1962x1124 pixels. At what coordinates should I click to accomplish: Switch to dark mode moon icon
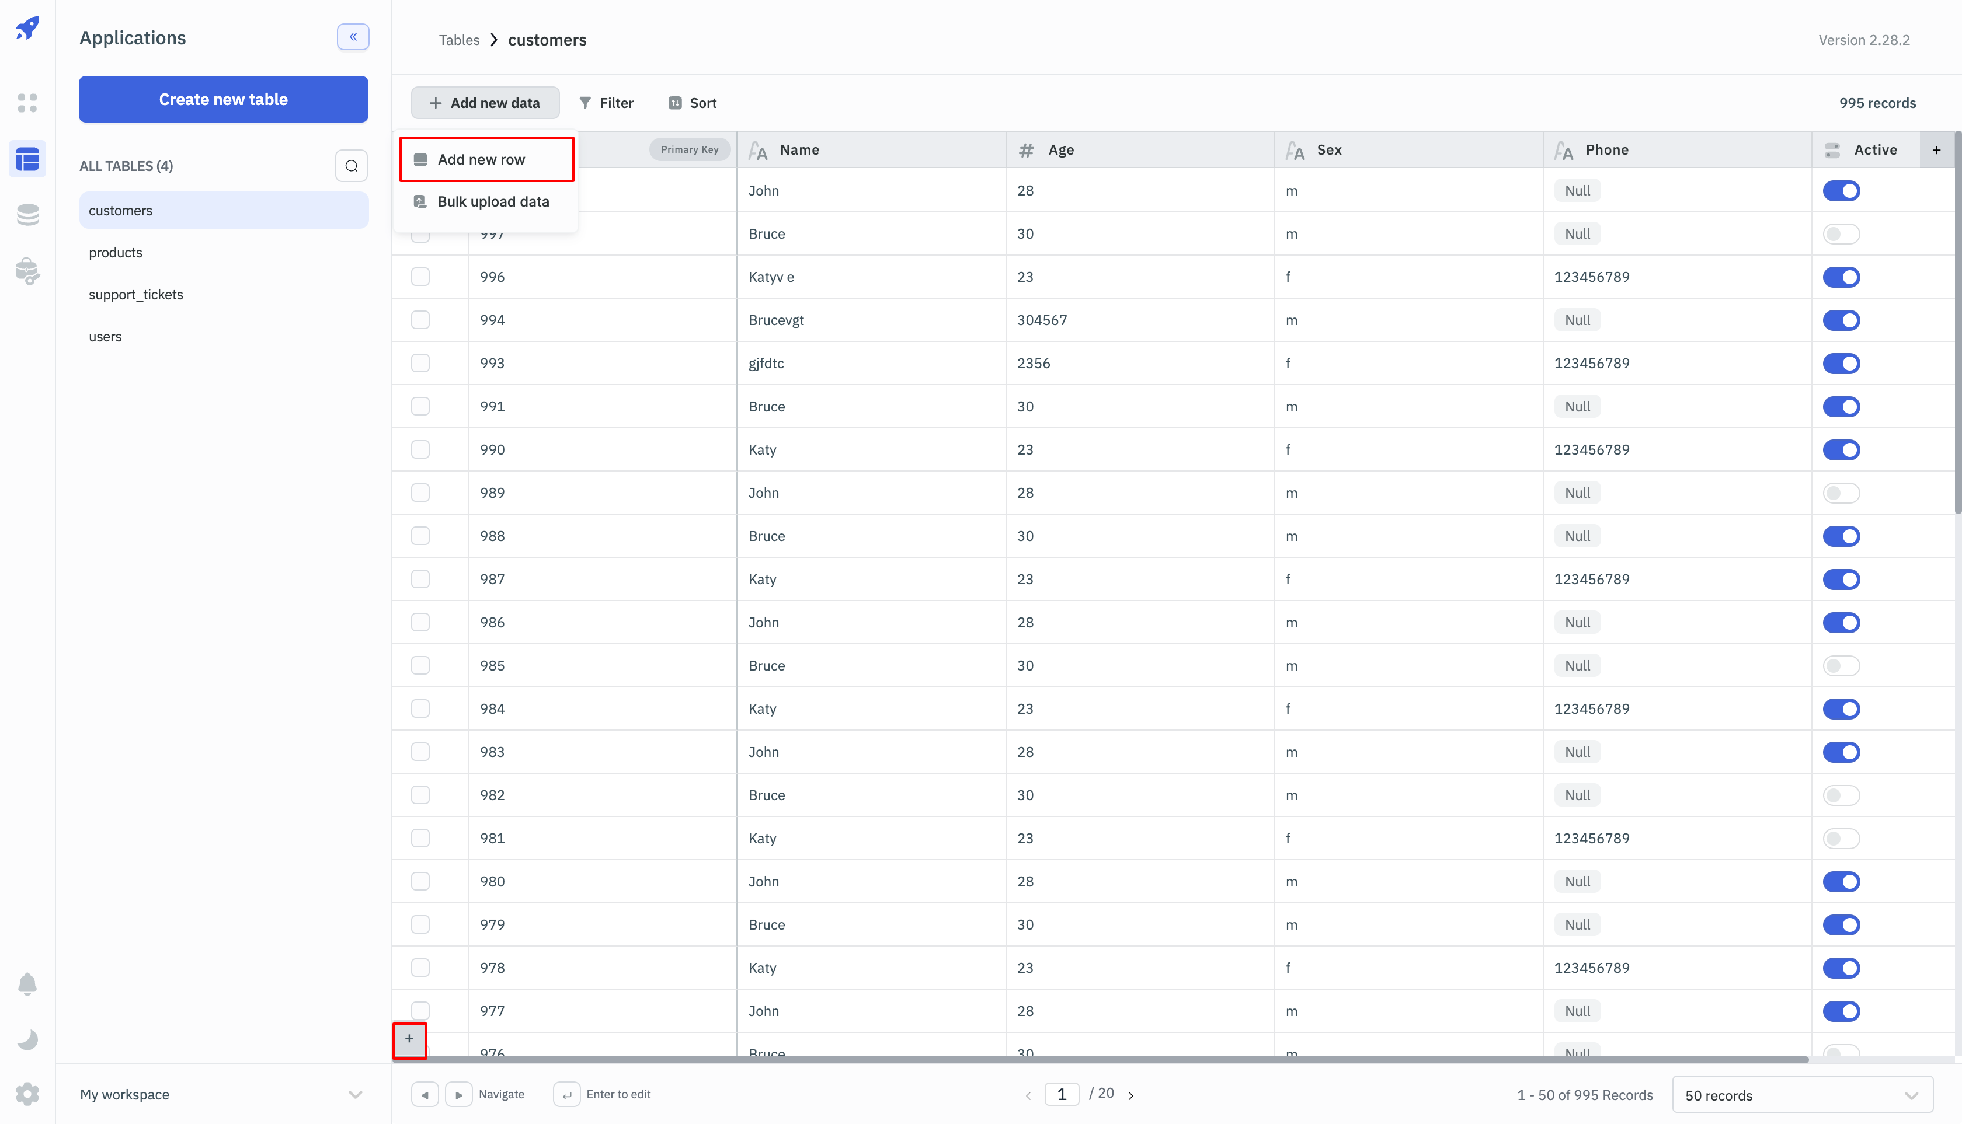coord(28,1039)
